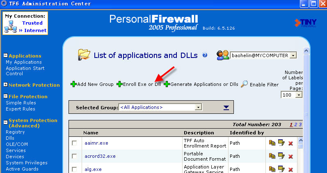
Task: Check the alg.exe checkbox
Action: click(x=74, y=169)
